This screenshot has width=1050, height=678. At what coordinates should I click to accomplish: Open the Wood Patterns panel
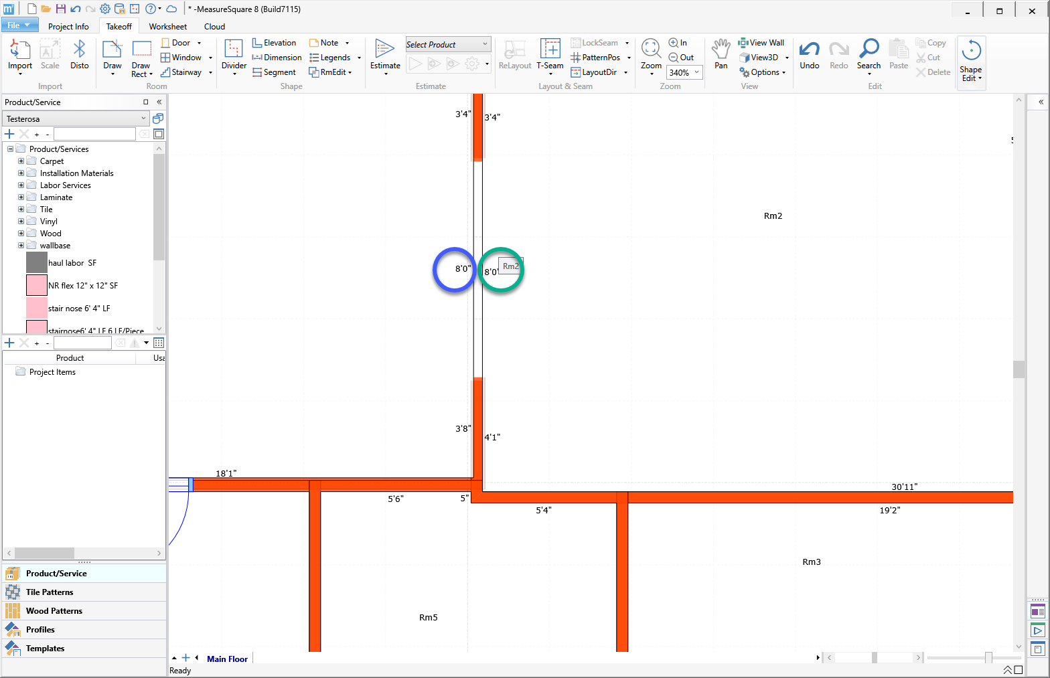click(84, 611)
